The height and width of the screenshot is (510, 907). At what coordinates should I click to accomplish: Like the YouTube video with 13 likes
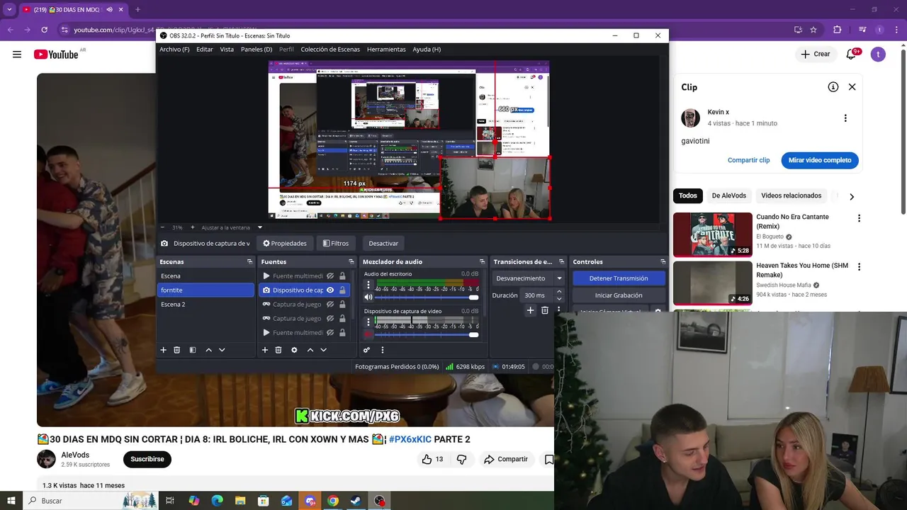[432, 459]
